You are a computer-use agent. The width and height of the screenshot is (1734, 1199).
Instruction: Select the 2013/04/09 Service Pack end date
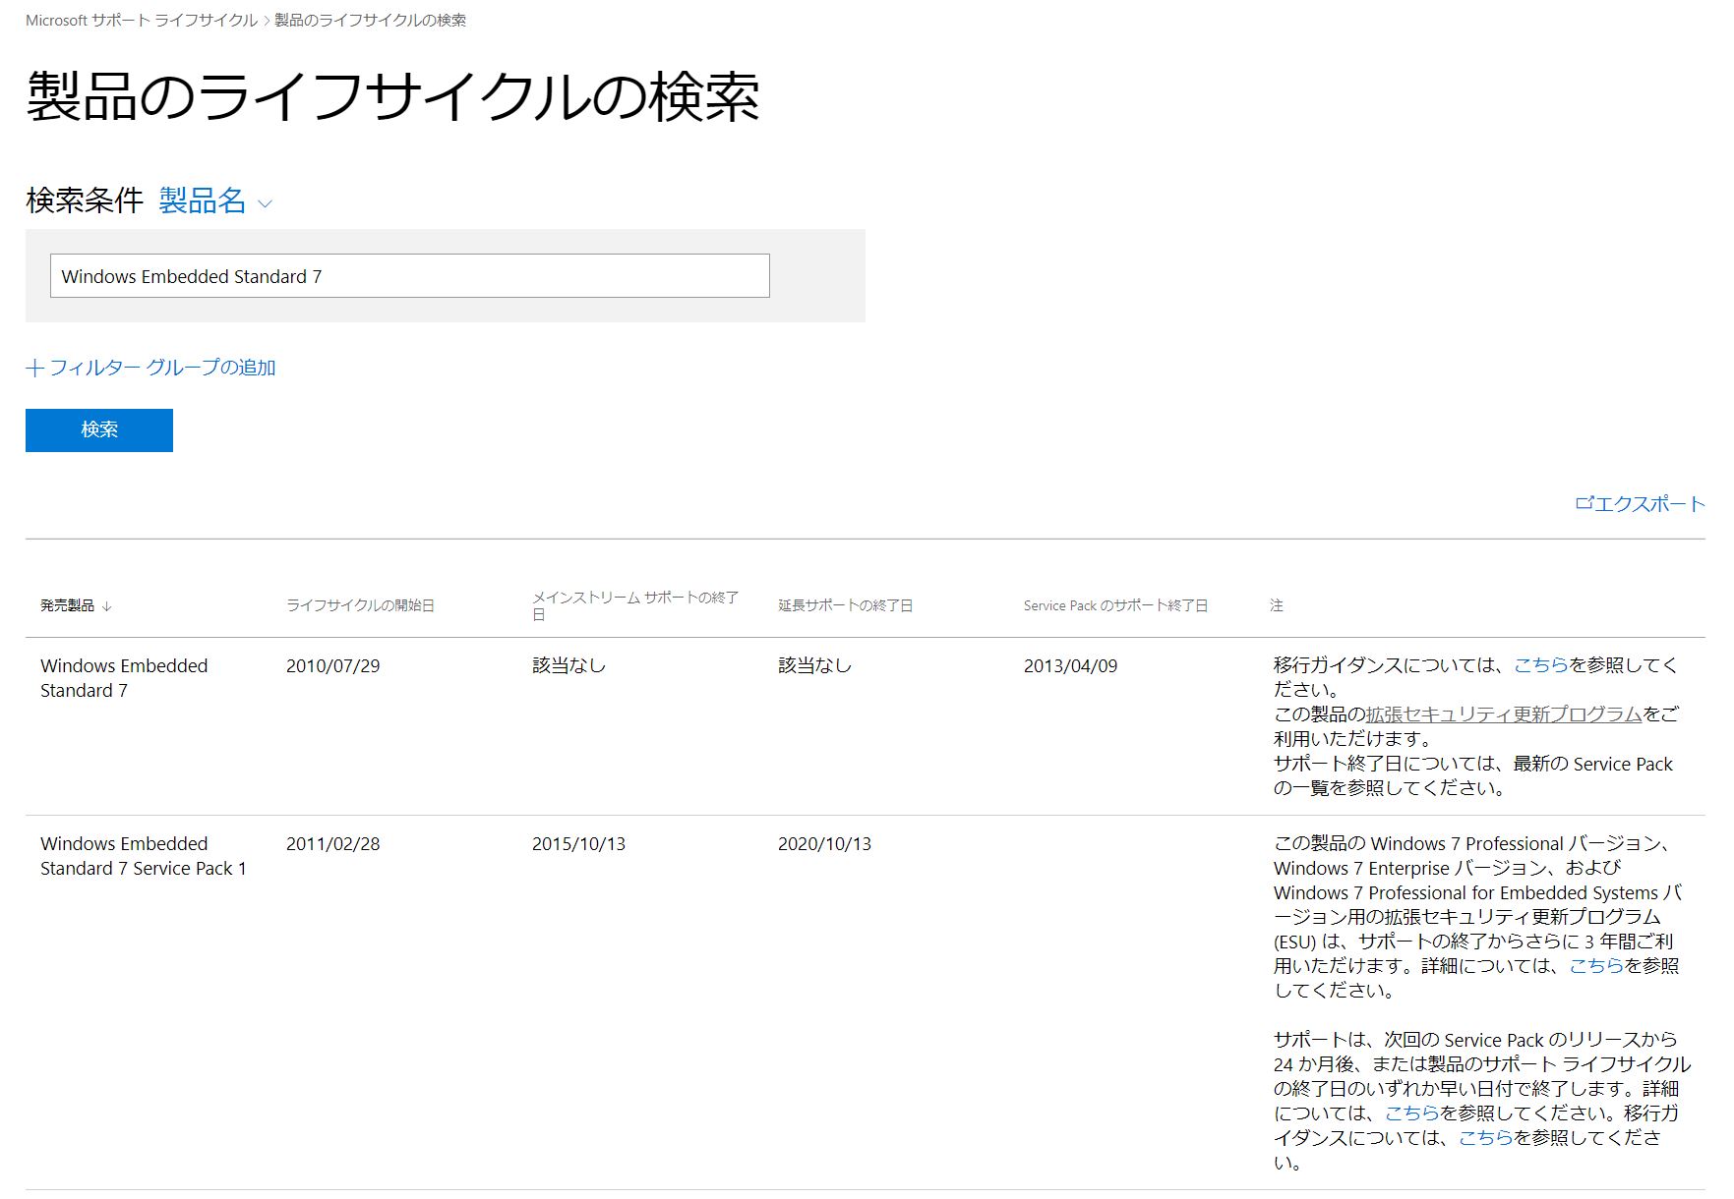pos(1070,666)
